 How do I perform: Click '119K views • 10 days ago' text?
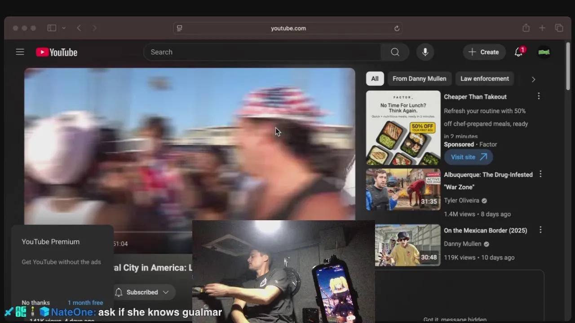point(479,258)
